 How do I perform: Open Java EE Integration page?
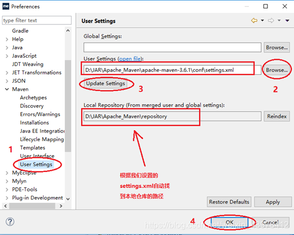click(42, 131)
